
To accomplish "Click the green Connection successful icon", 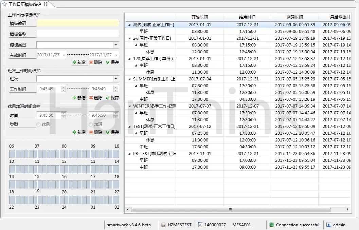I will pyautogui.click(x=271, y=225).
